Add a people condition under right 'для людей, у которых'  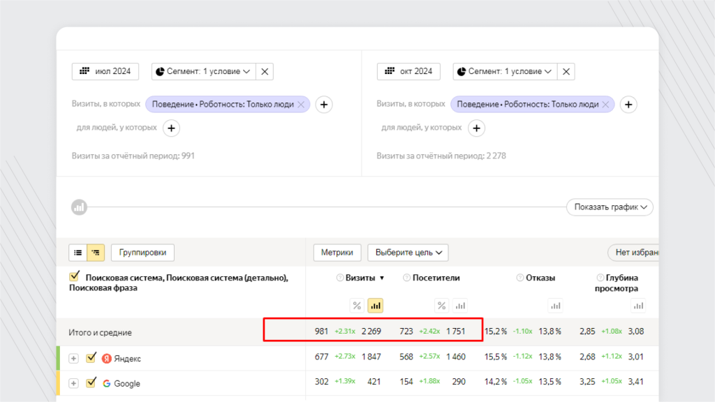pos(476,128)
